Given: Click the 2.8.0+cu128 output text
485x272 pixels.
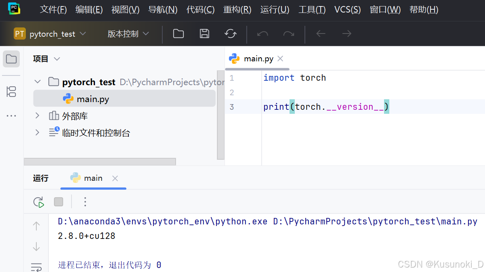Looking at the screenshot, I should pos(87,236).
